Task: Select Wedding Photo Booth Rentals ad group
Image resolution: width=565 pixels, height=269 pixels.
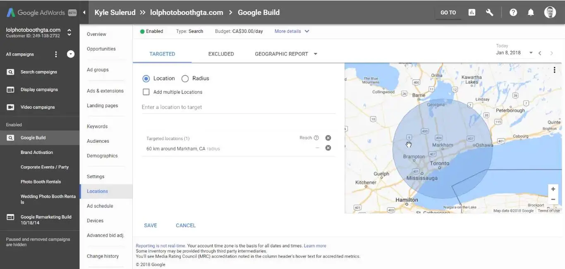Action: click(x=48, y=199)
